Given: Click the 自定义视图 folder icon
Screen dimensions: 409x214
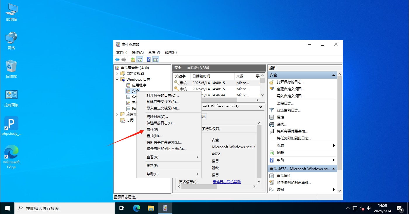Looking at the screenshot, I should pos(123,74).
